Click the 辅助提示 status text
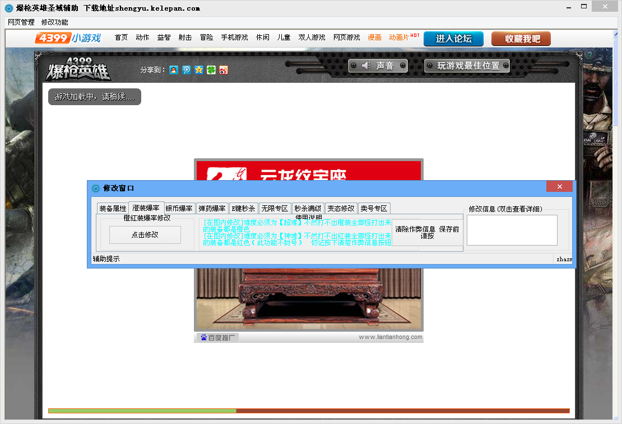Image resolution: width=622 pixels, height=424 pixels. click(106, 259)
